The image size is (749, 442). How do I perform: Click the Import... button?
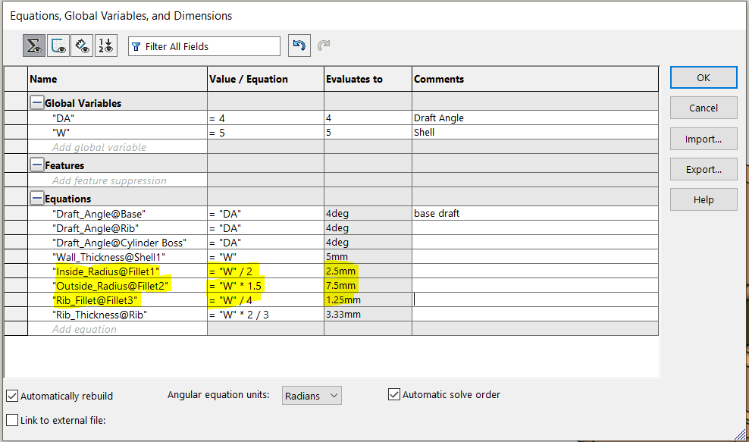[x=703, y=139]
